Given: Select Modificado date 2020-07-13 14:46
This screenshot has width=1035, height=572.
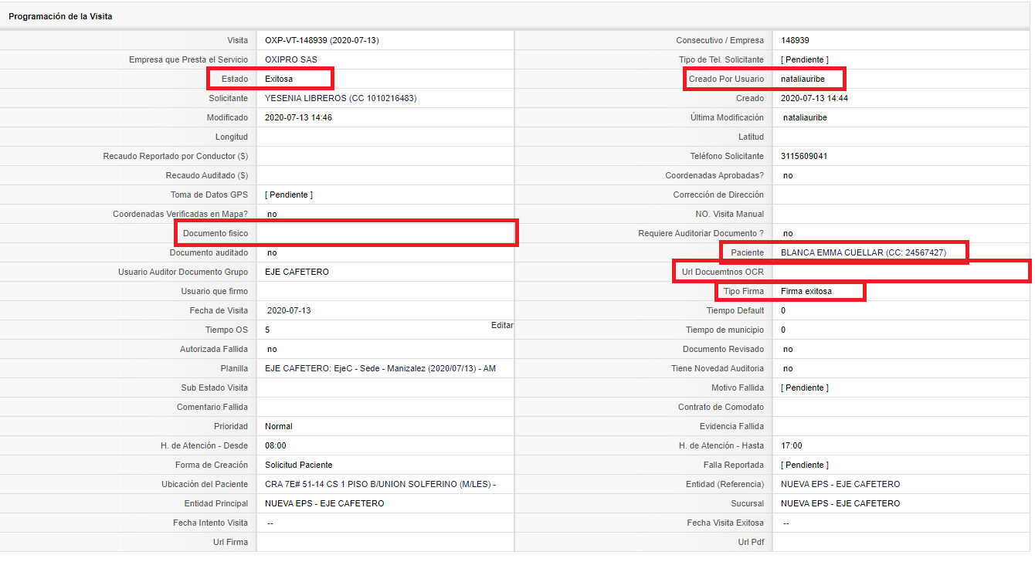Looking at the screenshot, I should (x=299, y=117).
